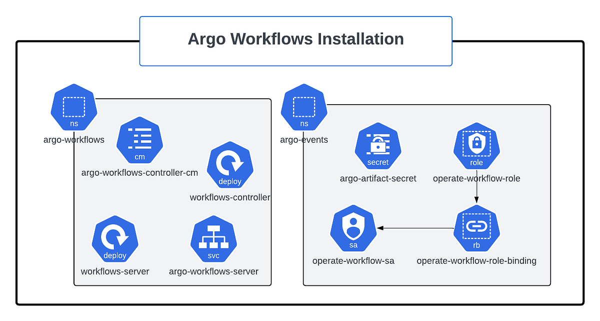The image size is (600, 321).
Task: Select the operate-workflow-role shield icon
Action: point(476,146)
